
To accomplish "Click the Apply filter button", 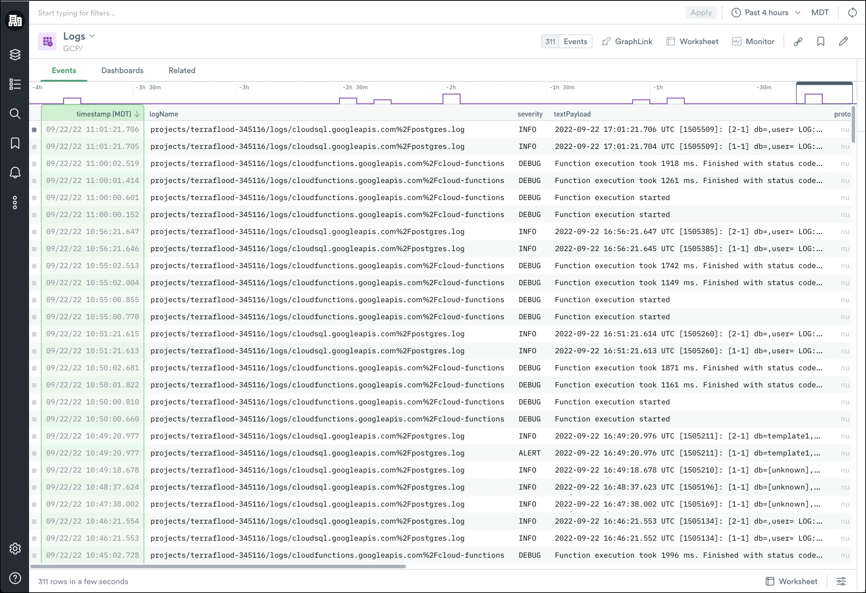I will click(701, 13).
